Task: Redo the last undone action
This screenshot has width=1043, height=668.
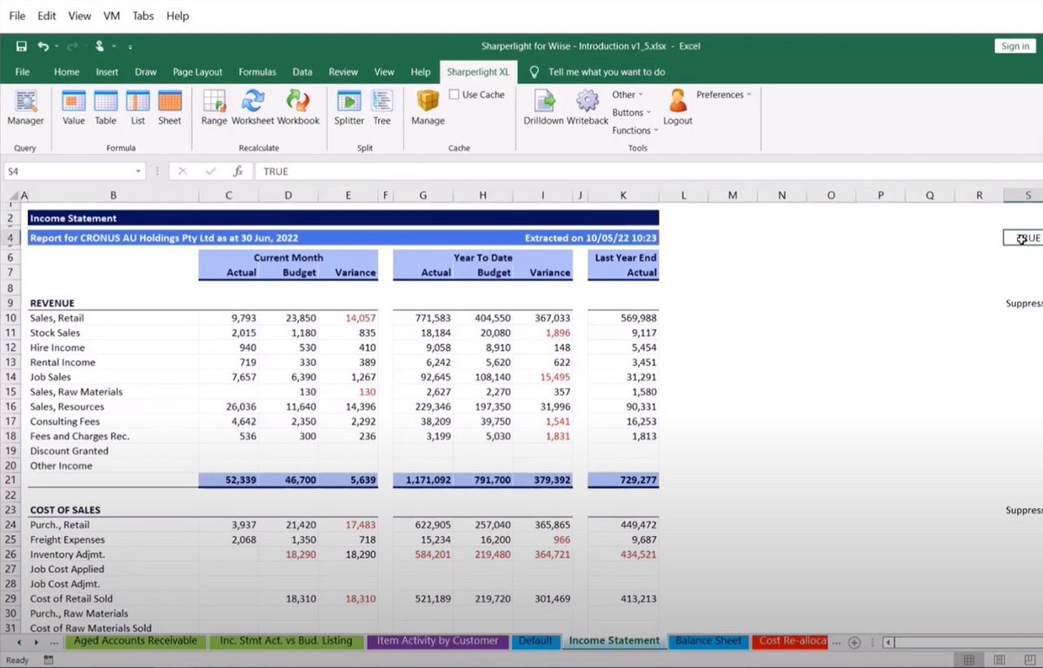Action: coord(73,46)
